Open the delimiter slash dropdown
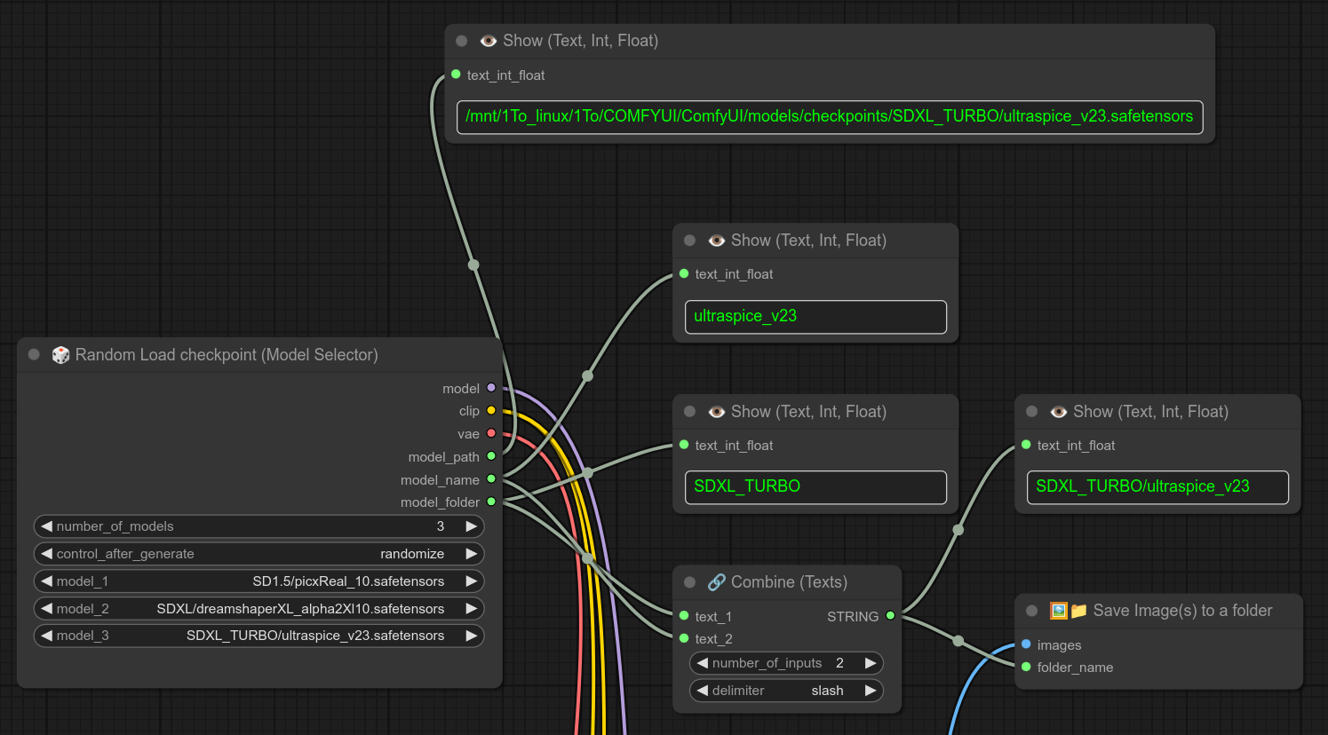The width and height of the screenshot is (1328, 735). click(786, 691)
